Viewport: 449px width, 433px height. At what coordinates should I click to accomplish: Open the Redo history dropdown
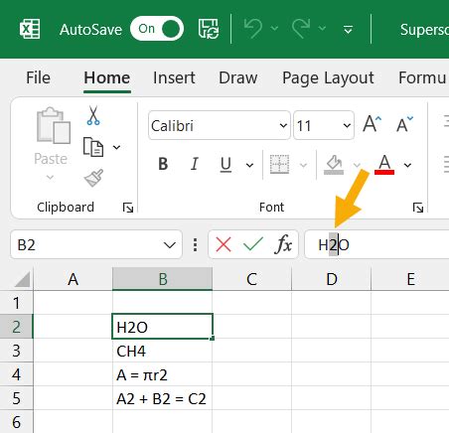[x=322, y=29]
